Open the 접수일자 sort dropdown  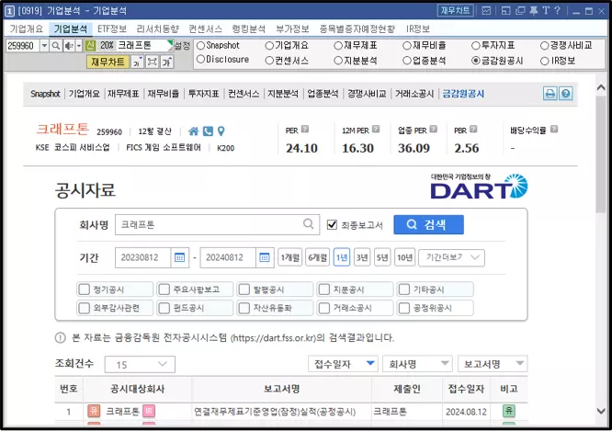343,364
